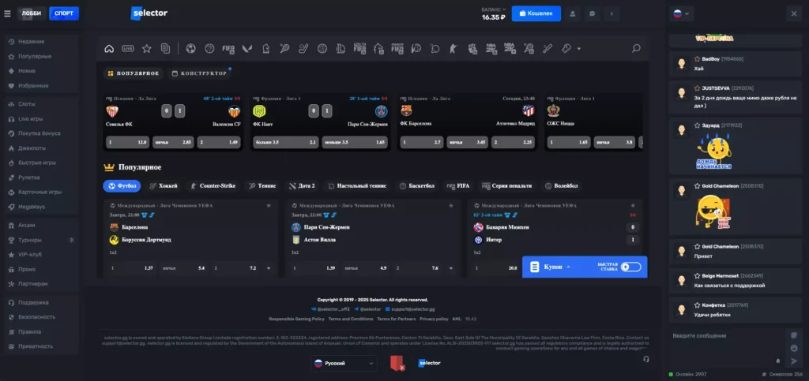
Task: Close the chat panel with X
Action: point(793,13)
